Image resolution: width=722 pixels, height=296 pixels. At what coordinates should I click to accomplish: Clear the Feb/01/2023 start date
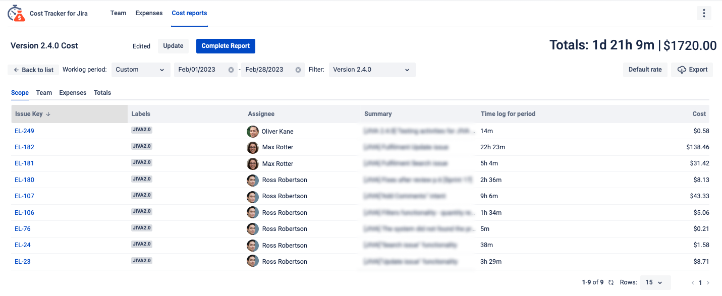231,70
